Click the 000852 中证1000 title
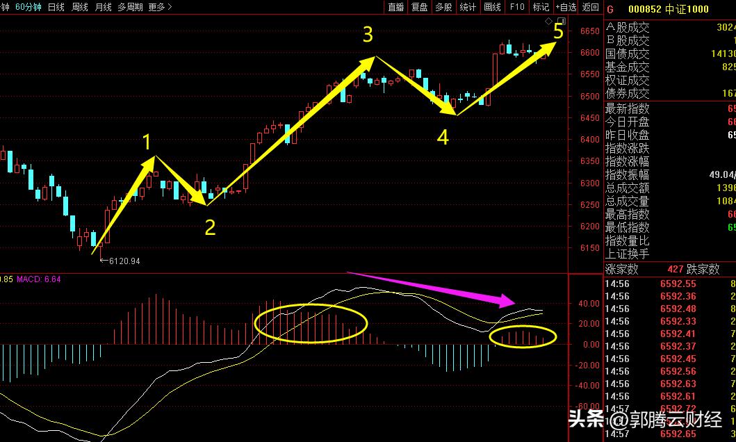Viewport: 736px width, 442px height. (x=669, y=10)
